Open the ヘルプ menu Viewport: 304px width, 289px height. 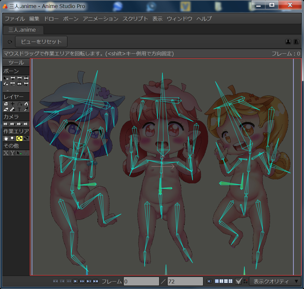pyautogui.click(x=204, y=19)
